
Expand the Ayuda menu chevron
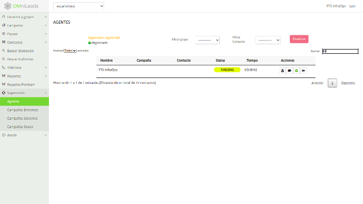click(x=46, y=135)
